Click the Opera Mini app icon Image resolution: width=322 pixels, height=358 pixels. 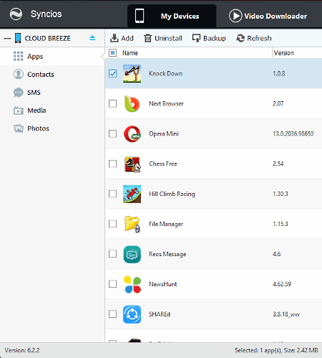pyautogui.click(x=132, y=133)
